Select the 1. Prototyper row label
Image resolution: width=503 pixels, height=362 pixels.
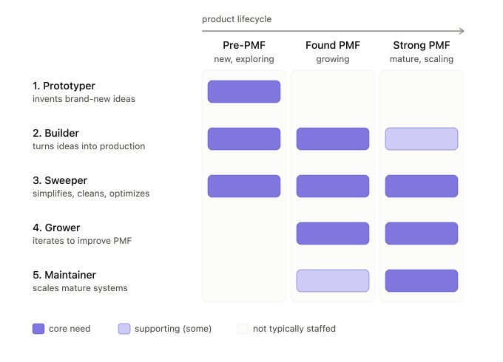click(x=64, y=86)
